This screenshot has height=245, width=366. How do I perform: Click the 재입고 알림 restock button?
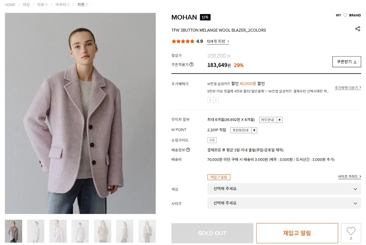(x=297, y=233)
